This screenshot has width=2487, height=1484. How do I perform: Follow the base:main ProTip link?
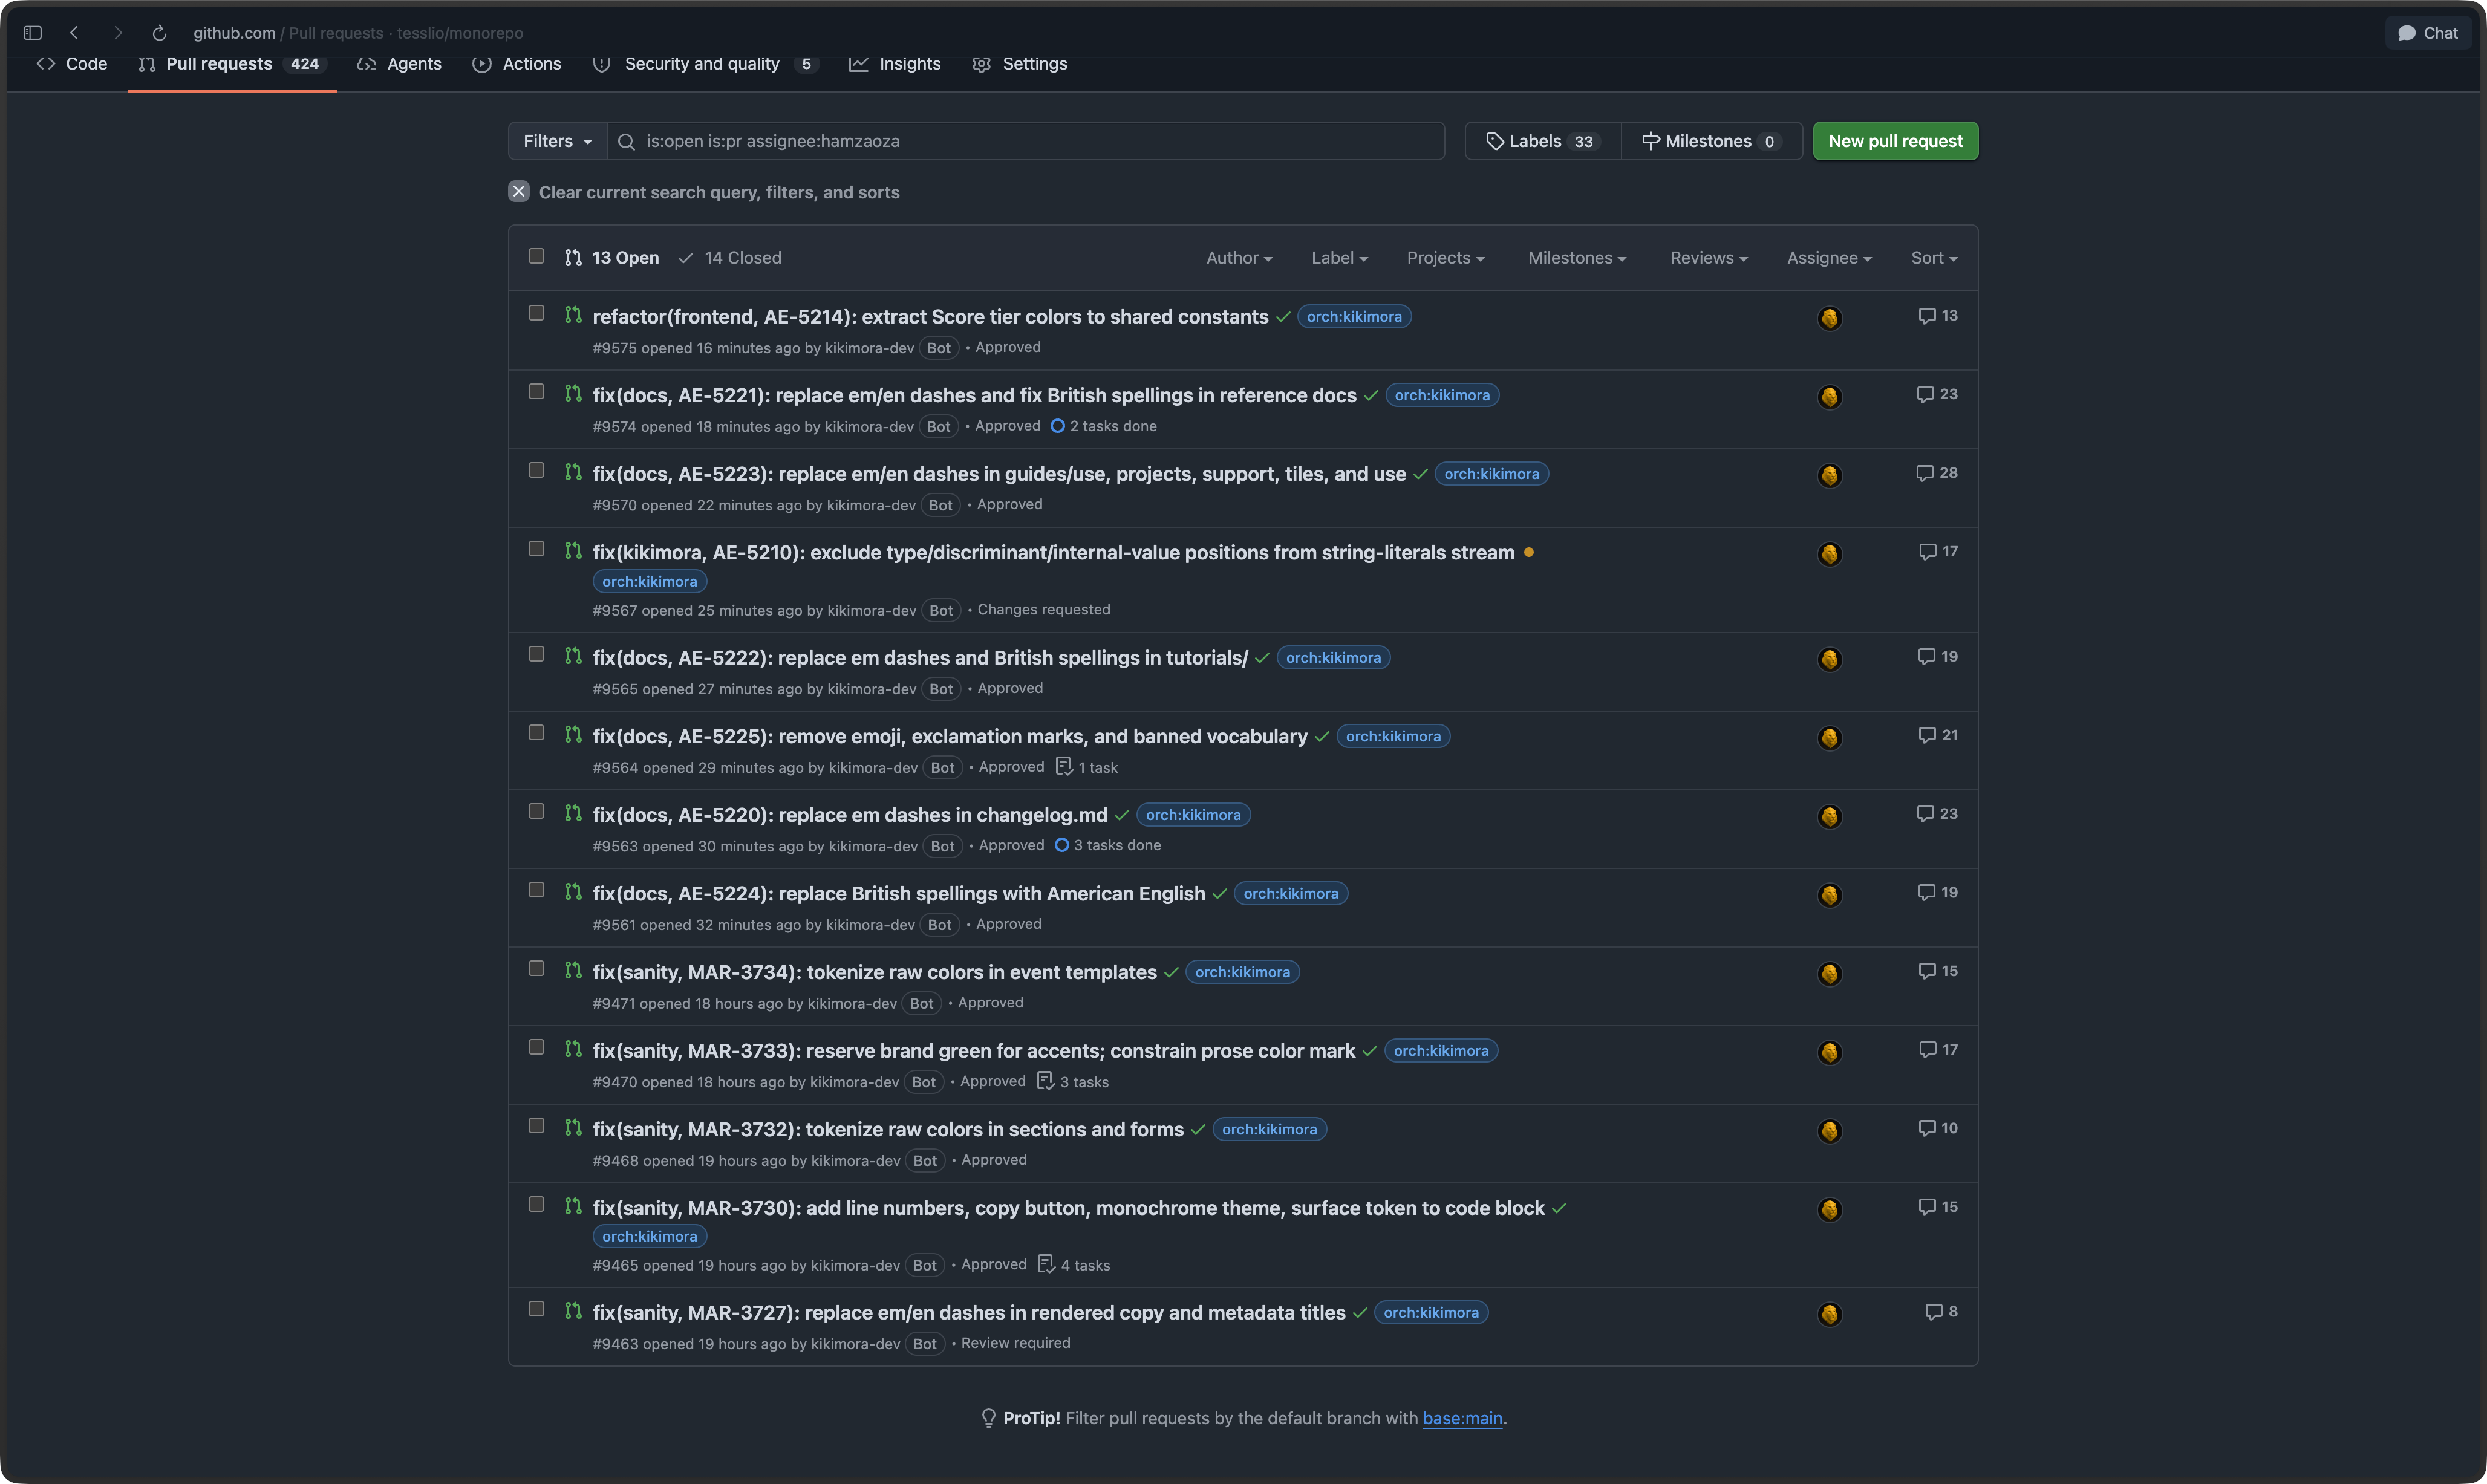(1462, 1418)
